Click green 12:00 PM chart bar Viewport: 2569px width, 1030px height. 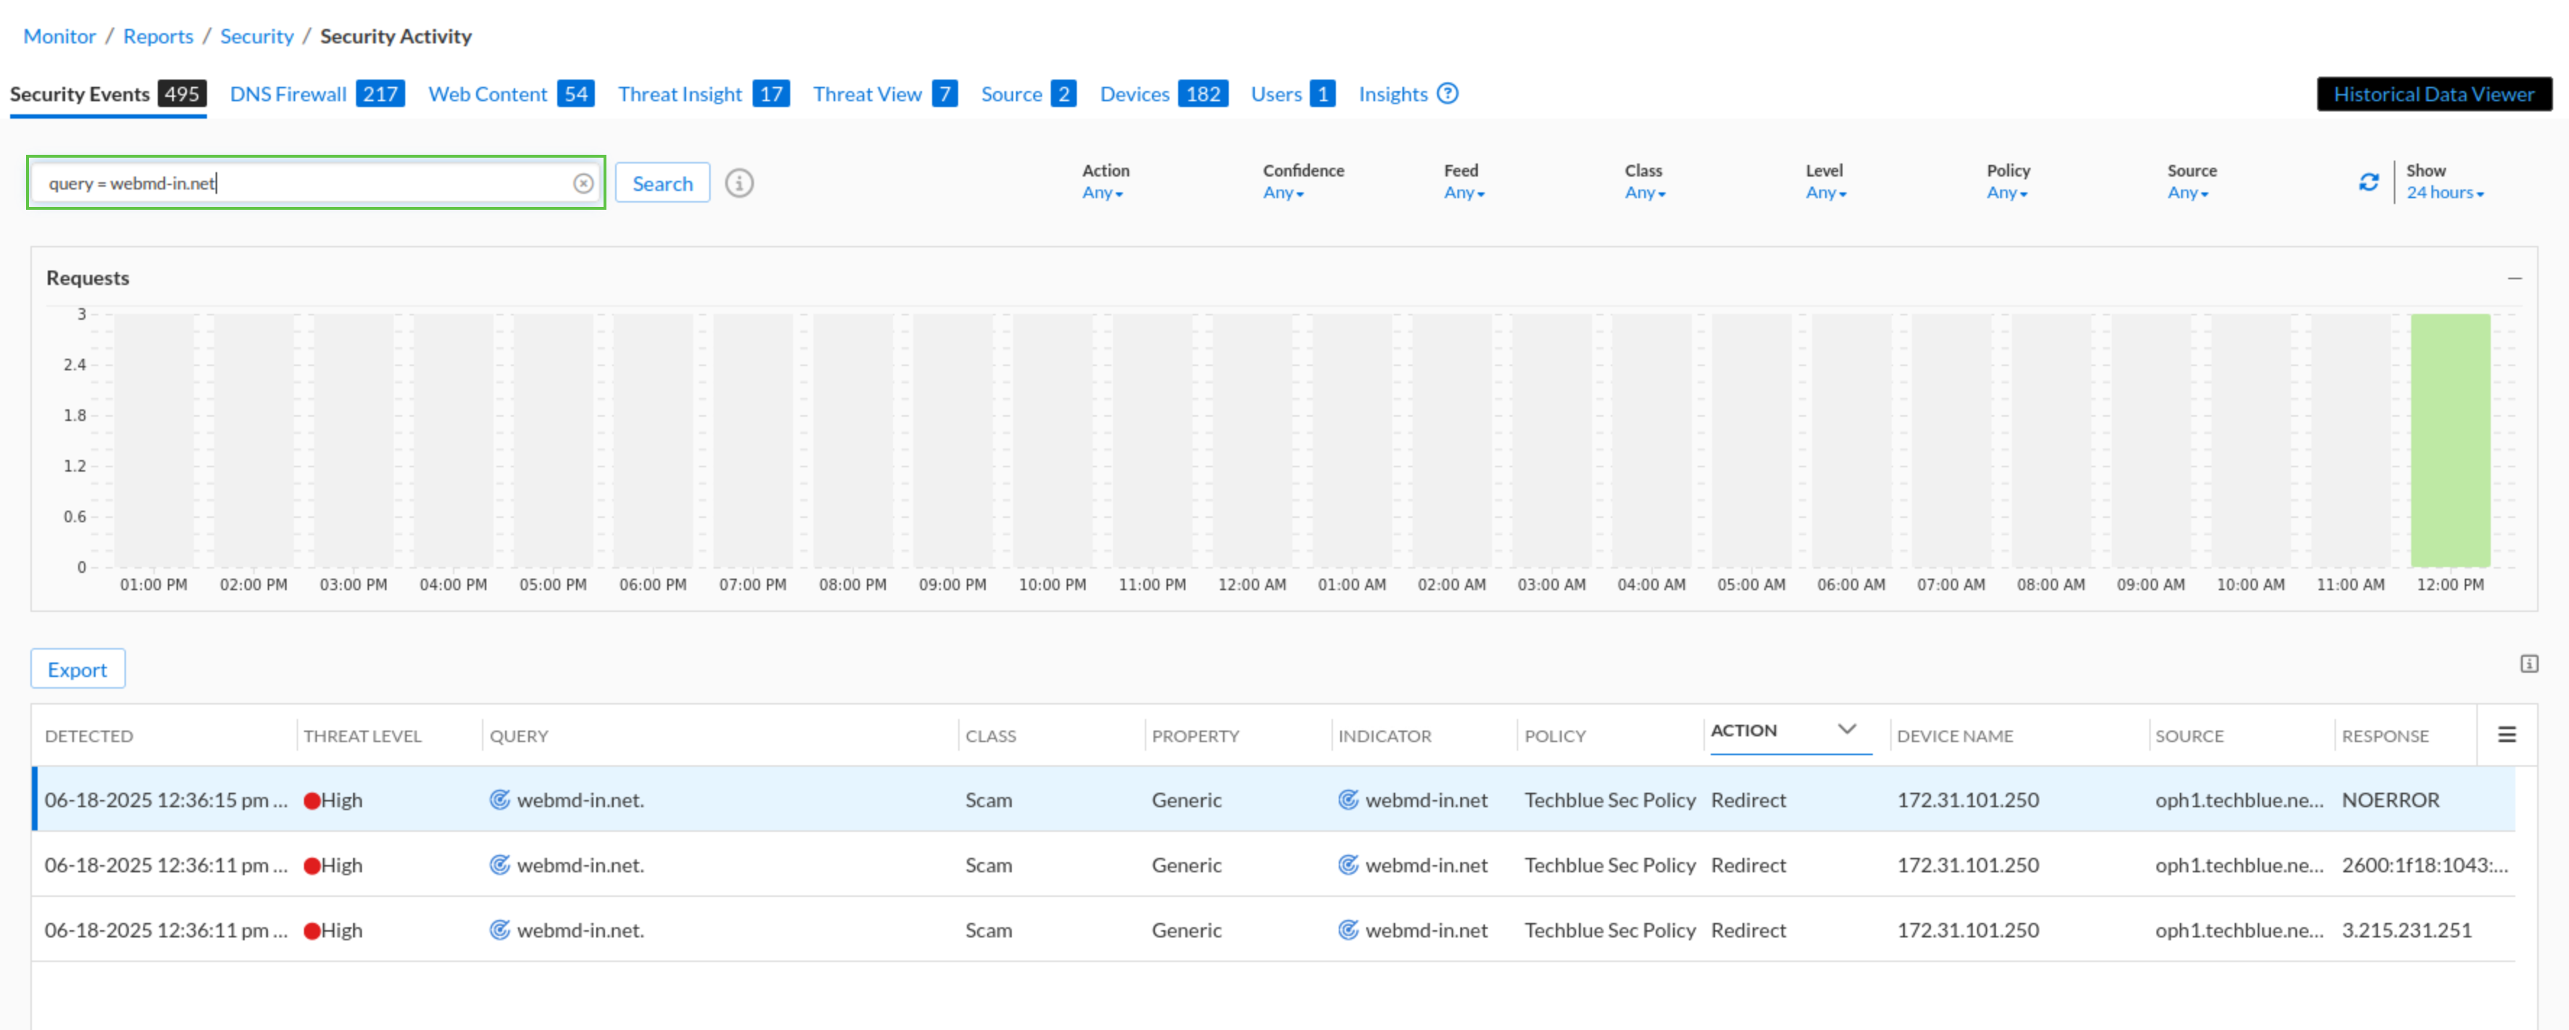click(2450, 440)
